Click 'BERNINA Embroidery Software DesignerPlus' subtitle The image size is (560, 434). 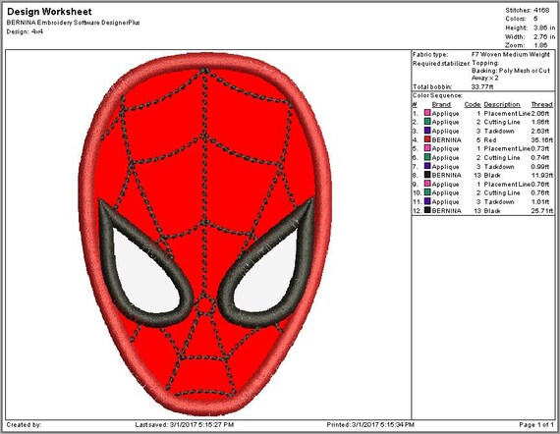pos(74,23)
